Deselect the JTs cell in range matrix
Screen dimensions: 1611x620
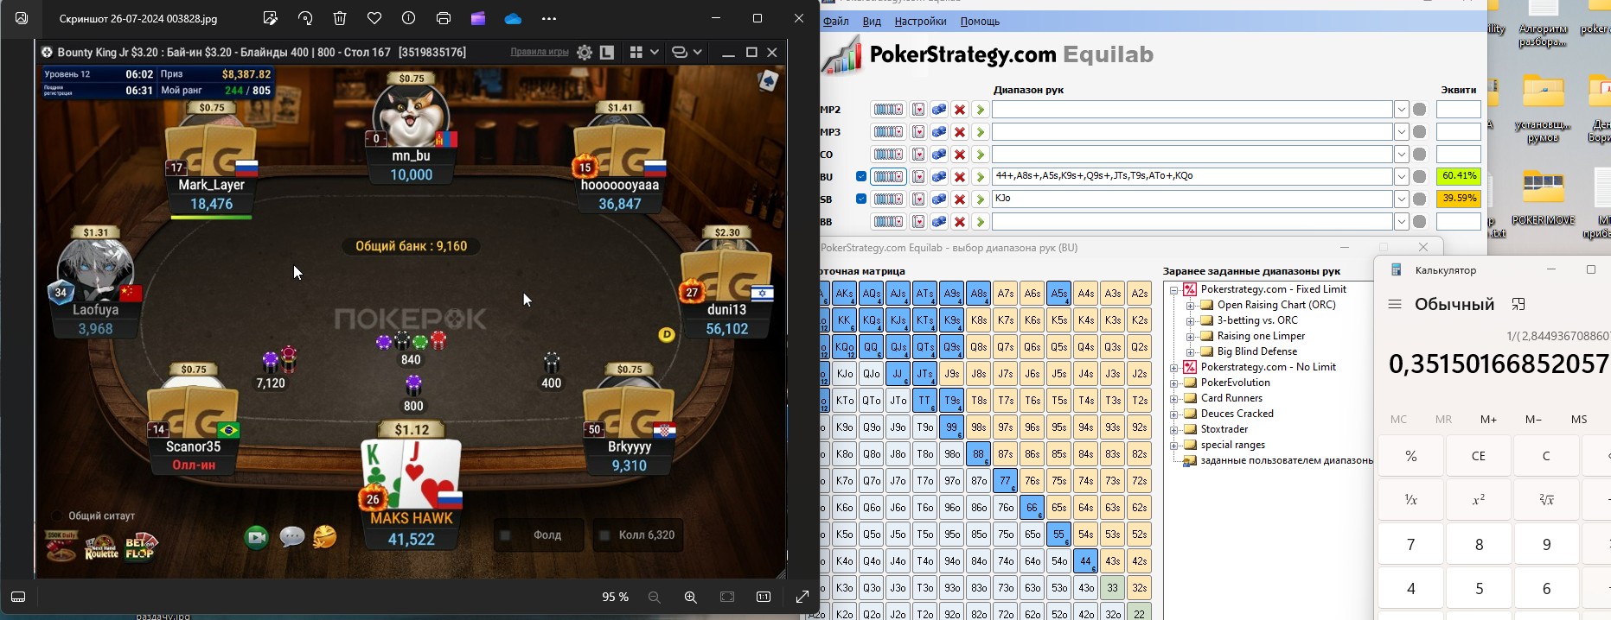[x=925, y=374]
